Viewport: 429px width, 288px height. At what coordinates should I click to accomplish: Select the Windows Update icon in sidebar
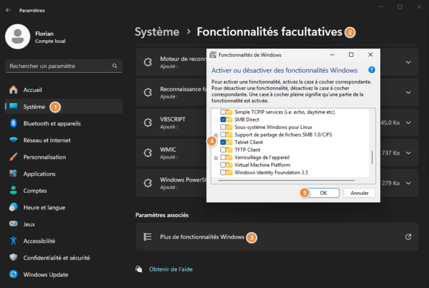[x=13, y=275]
